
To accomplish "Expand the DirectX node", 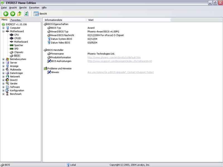I will pos(3,80).
